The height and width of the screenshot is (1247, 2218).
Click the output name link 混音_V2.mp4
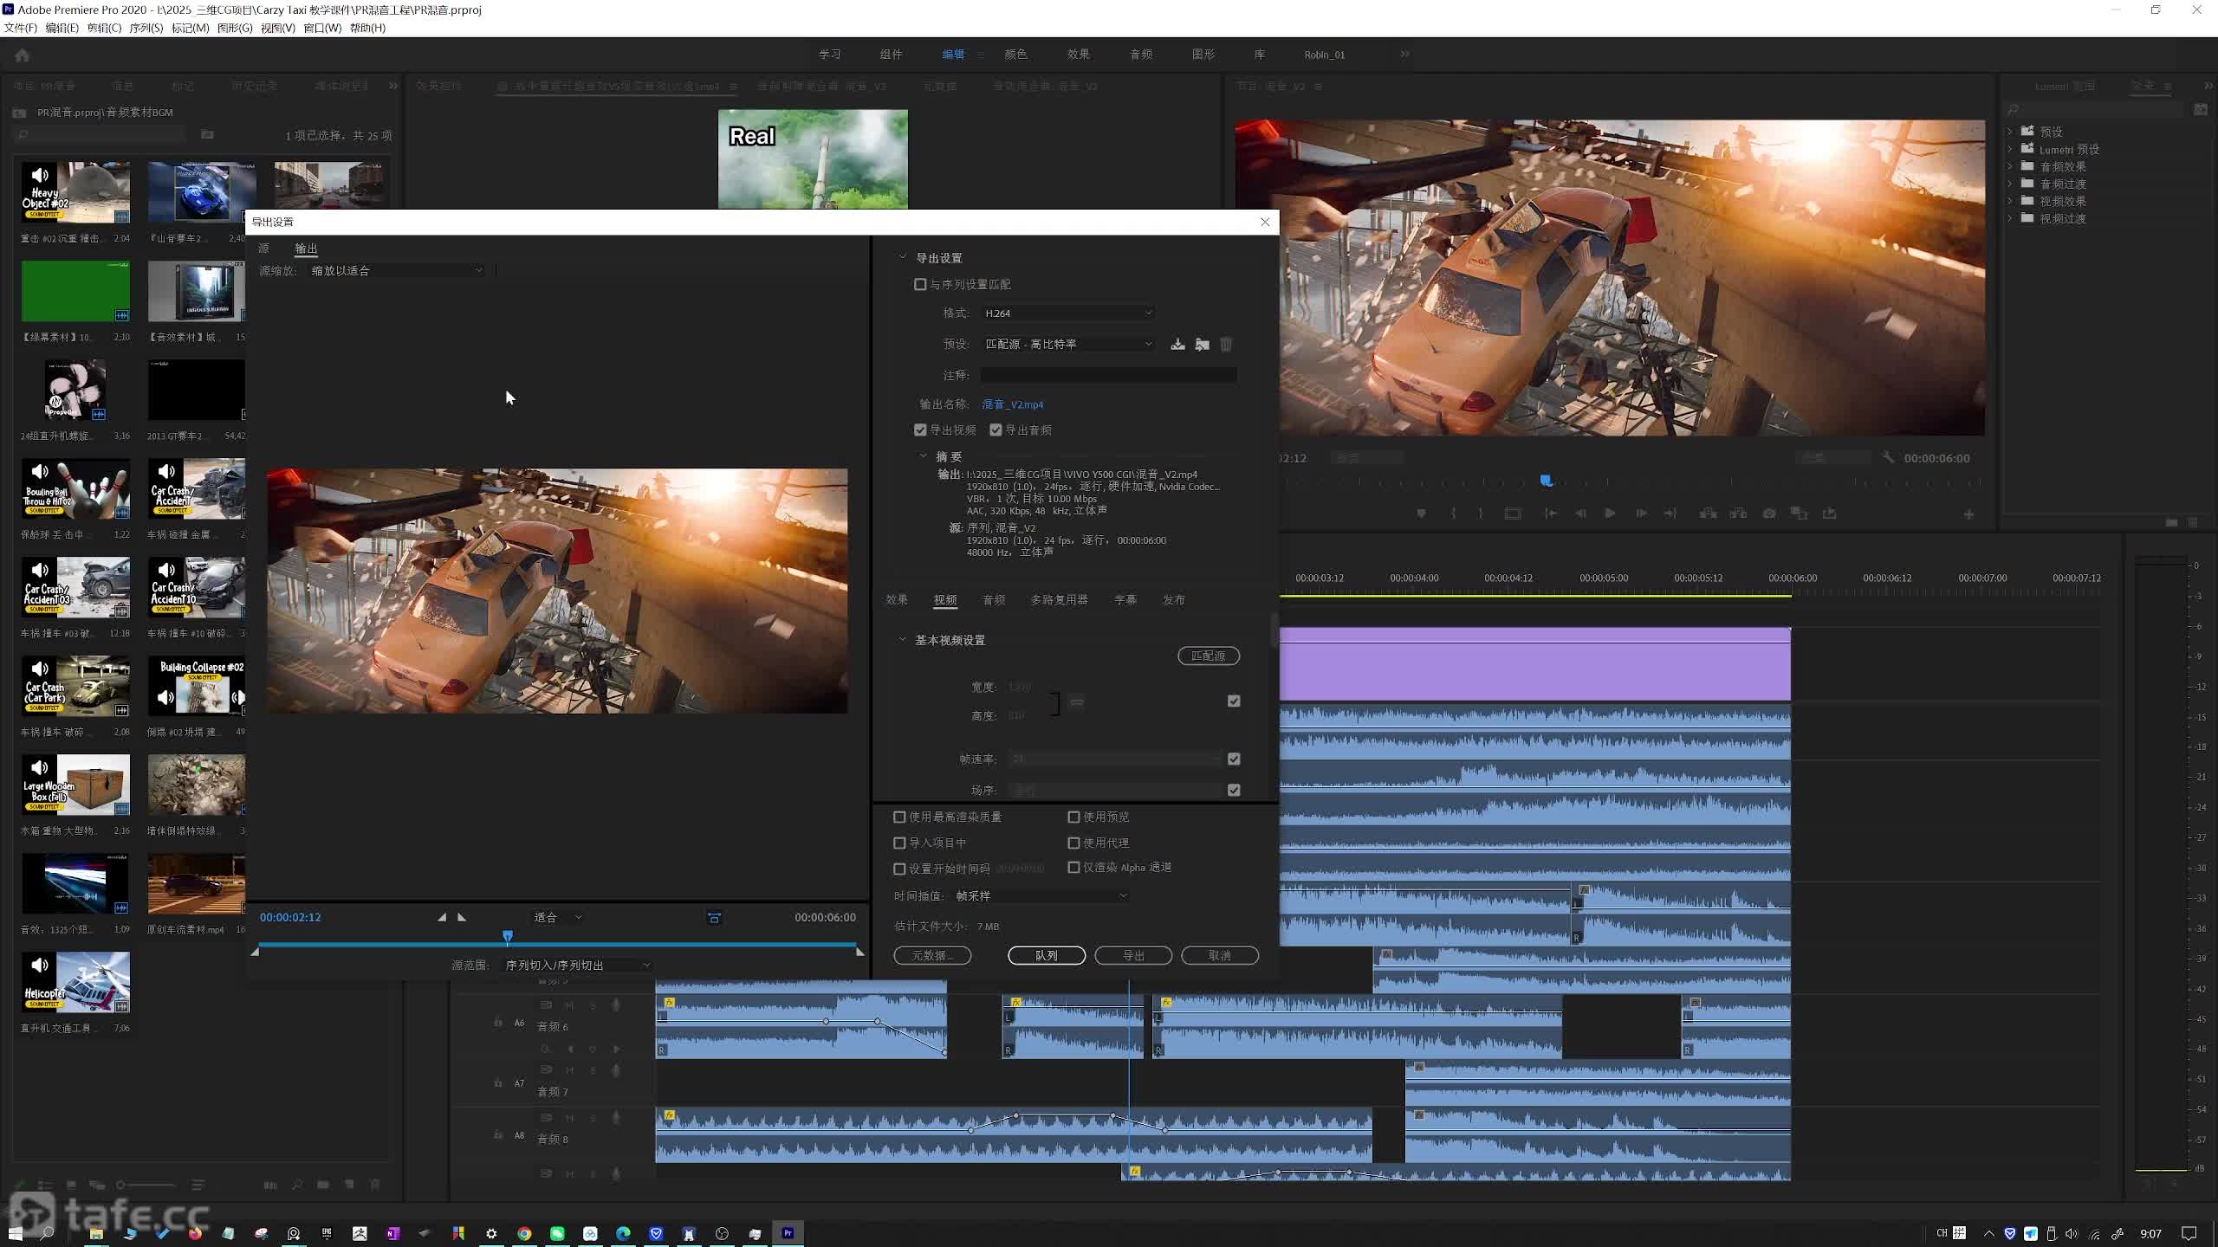tap(1012, 404)
